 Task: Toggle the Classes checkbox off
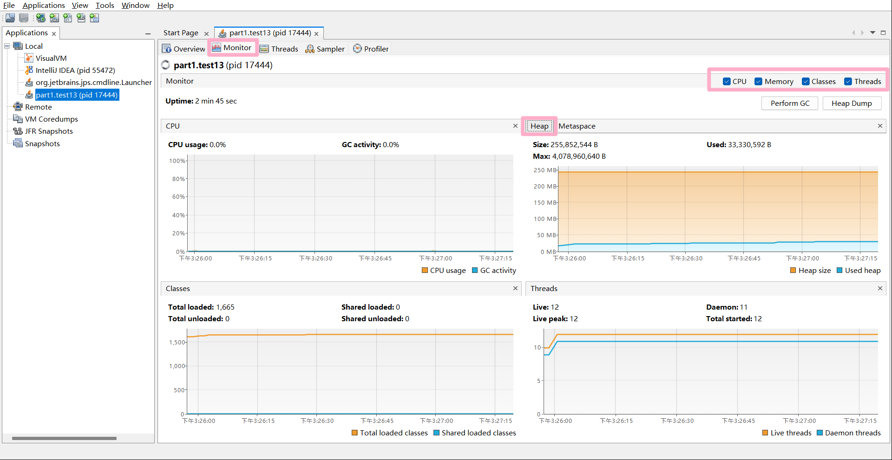tap(806, 82)
